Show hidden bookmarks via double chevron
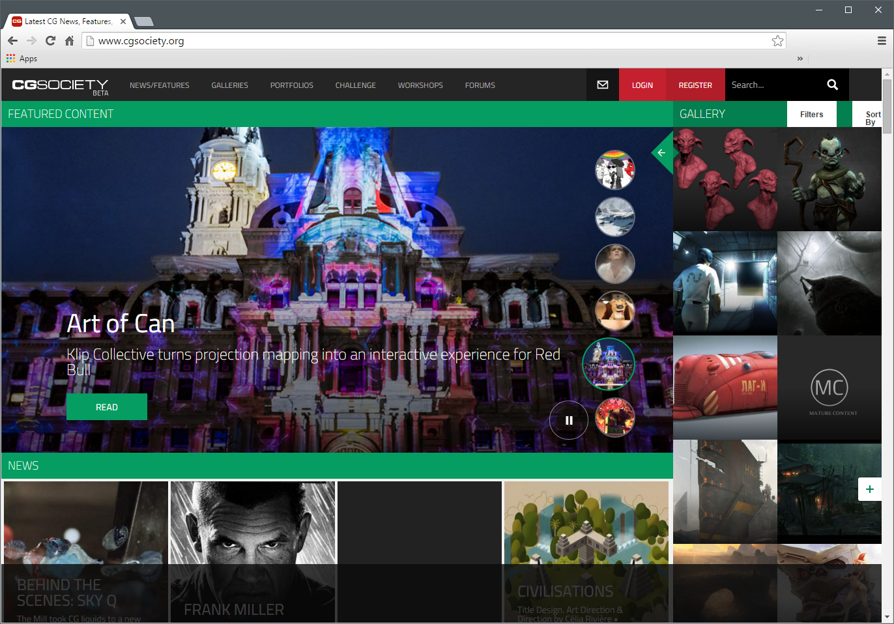 800,59
